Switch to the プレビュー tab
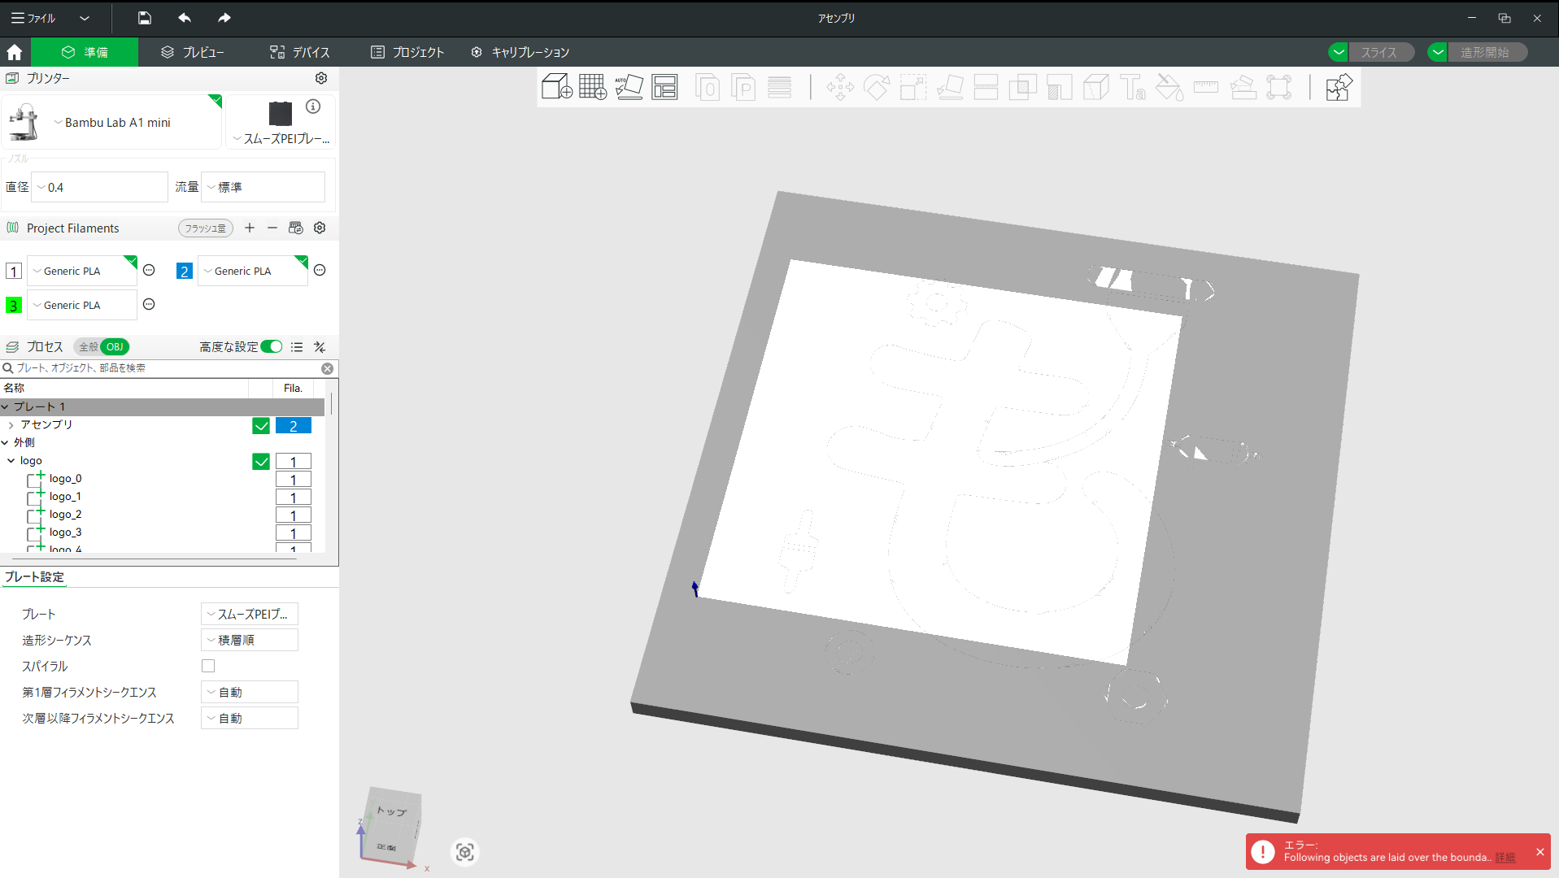The width and height of the screenshot is (1559, 878). tap(193, 52)
